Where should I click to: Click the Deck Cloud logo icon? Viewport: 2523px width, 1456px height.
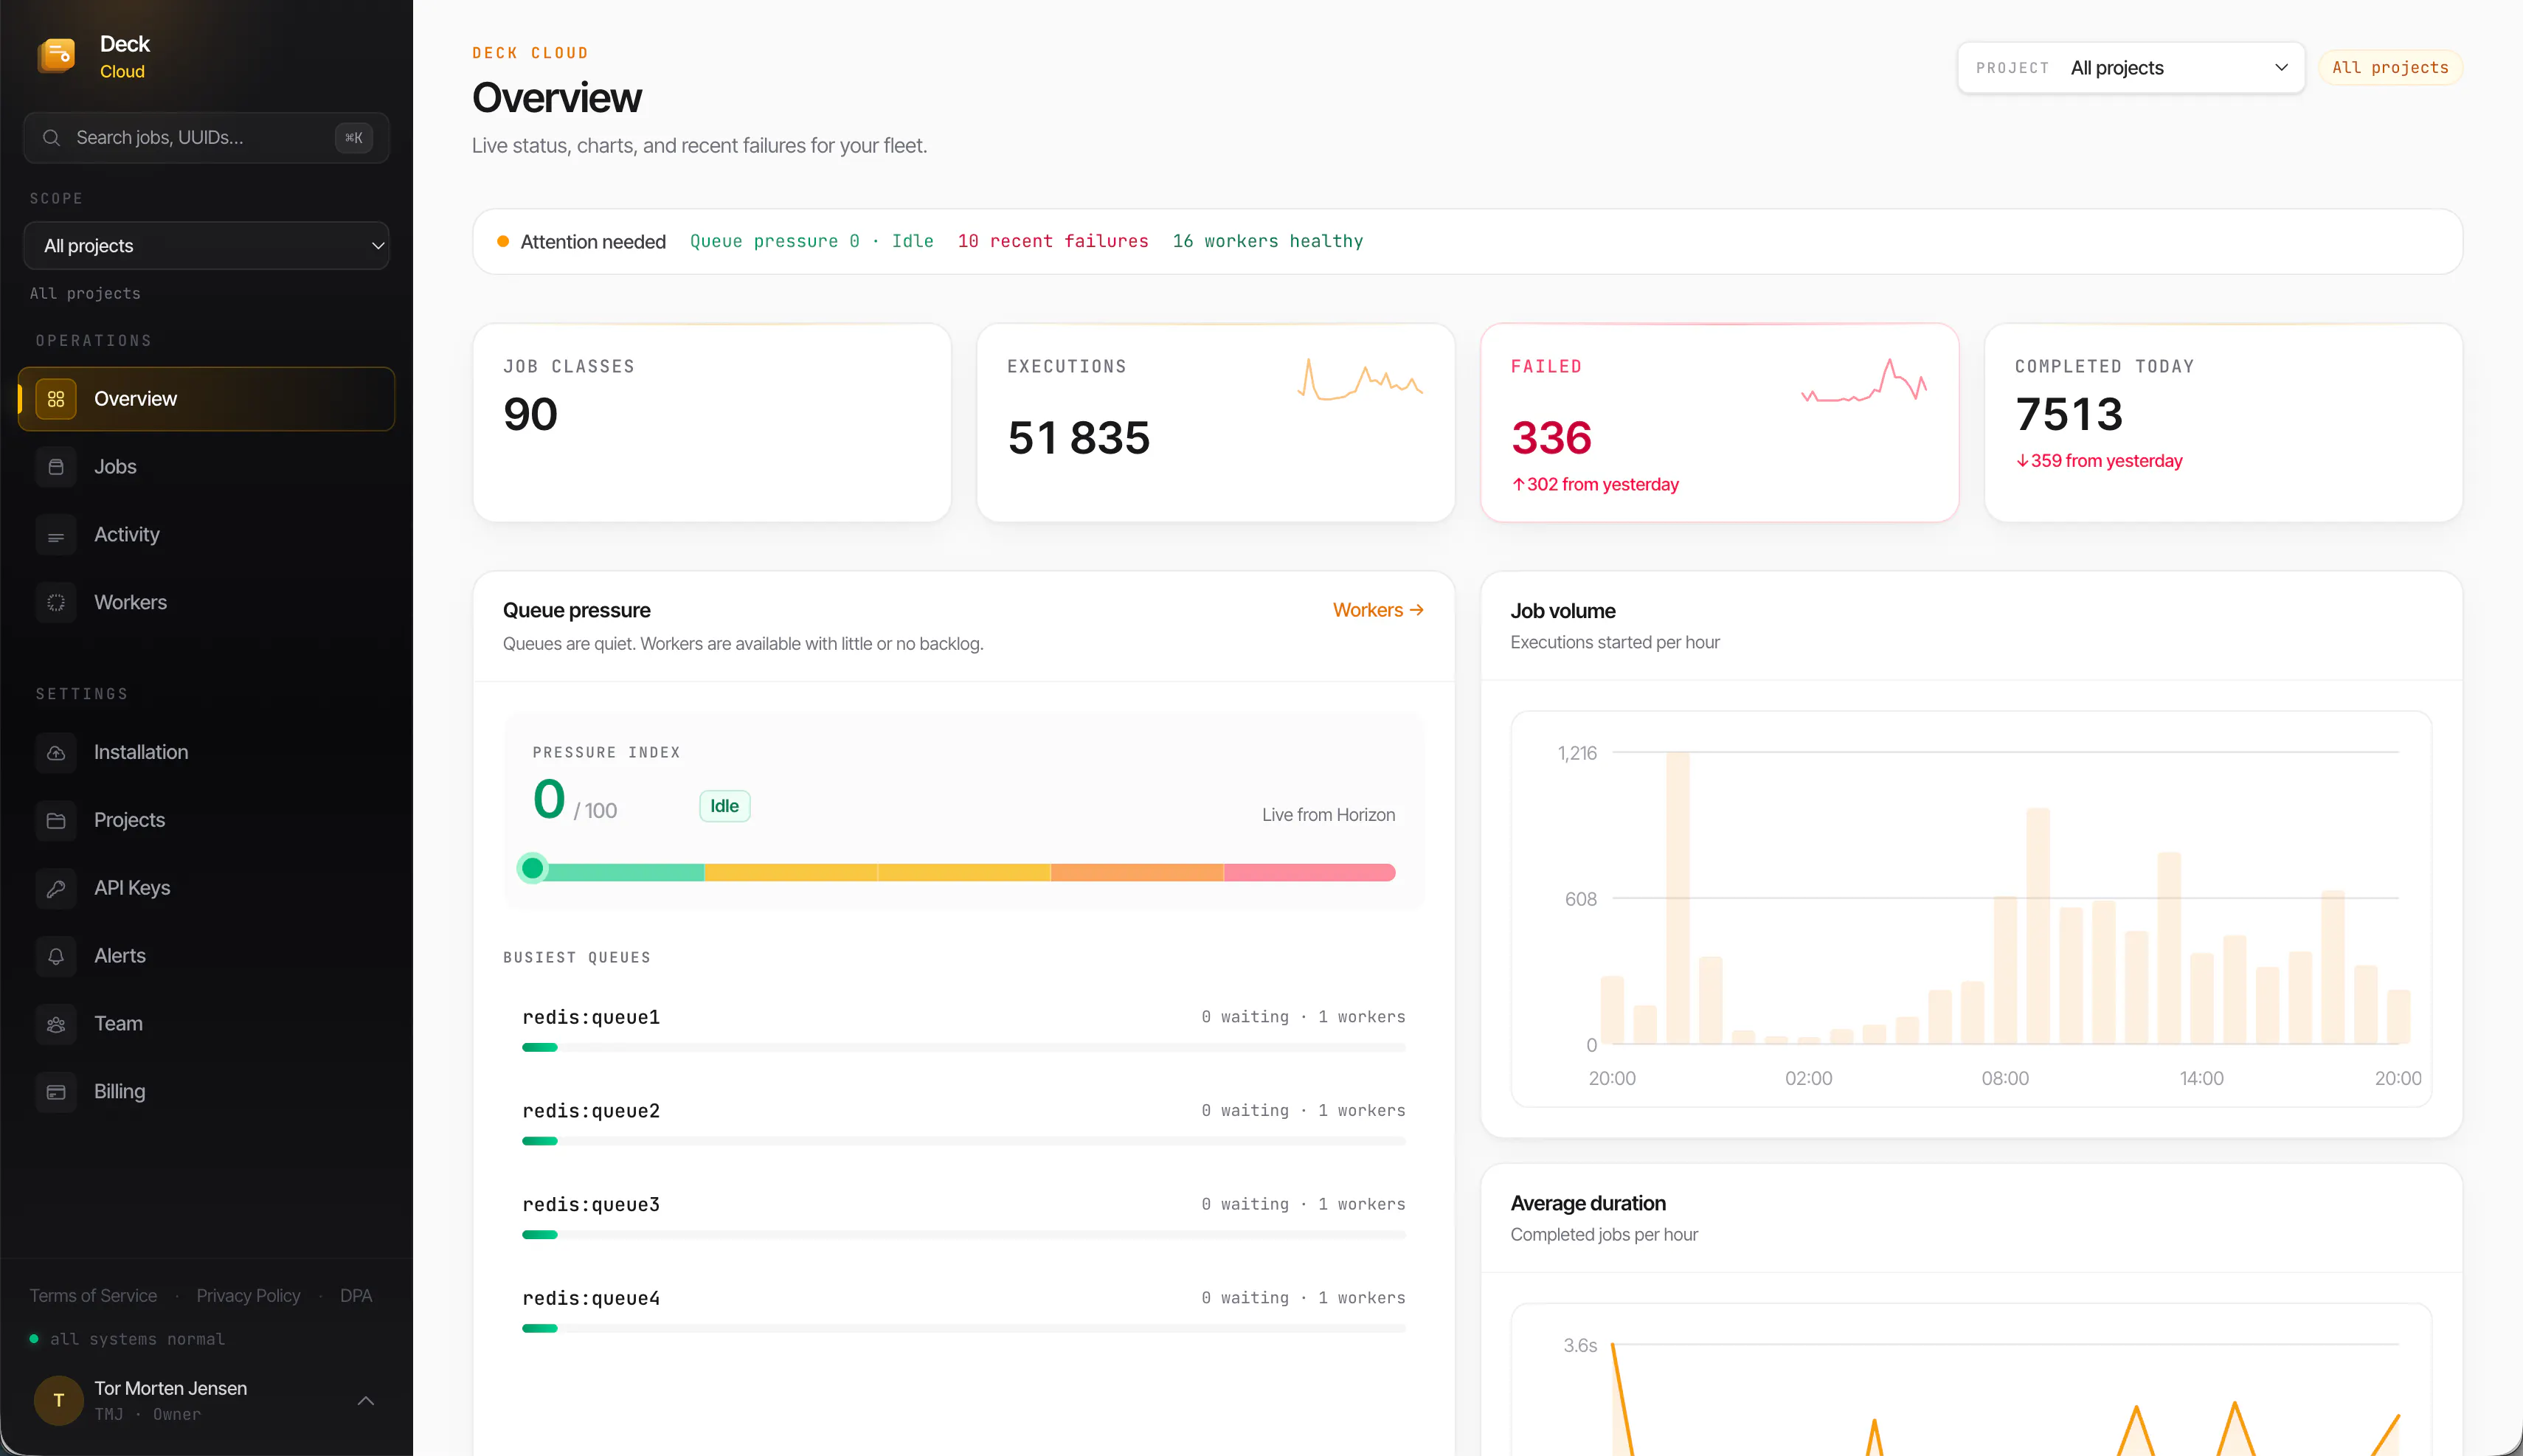57,55
